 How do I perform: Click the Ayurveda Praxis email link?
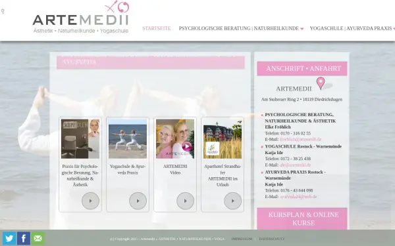pyautogui.click(x=298, y=197)
